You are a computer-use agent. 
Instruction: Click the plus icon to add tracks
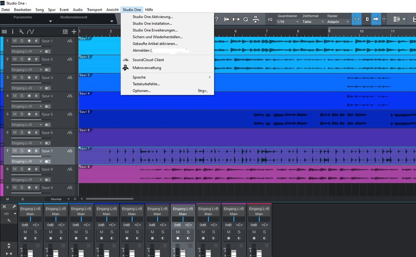click(74, 31)
